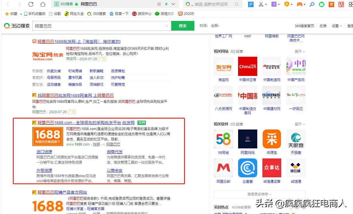The height and width of the screenshot is (214, 353).
Task: Expand the 收藏 favorites dropdown arrow
Action: (20, 14)
